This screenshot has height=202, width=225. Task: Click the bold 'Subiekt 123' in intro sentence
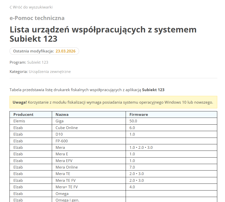click(153, 90)
